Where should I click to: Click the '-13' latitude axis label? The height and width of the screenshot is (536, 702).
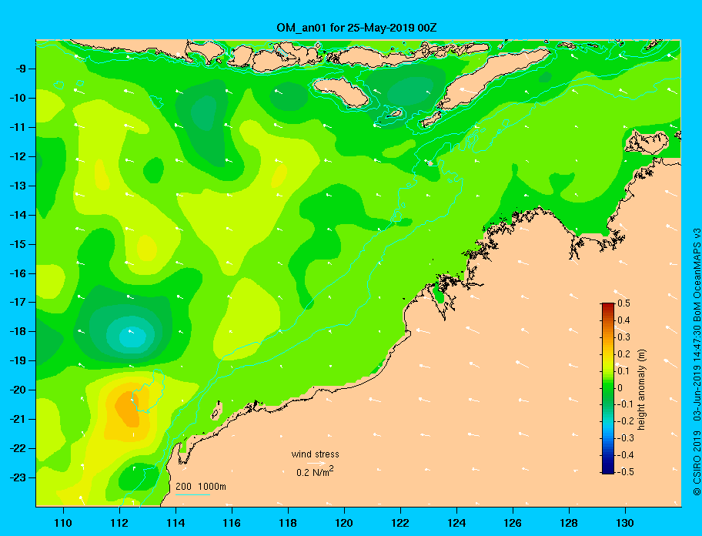[18, 186]
